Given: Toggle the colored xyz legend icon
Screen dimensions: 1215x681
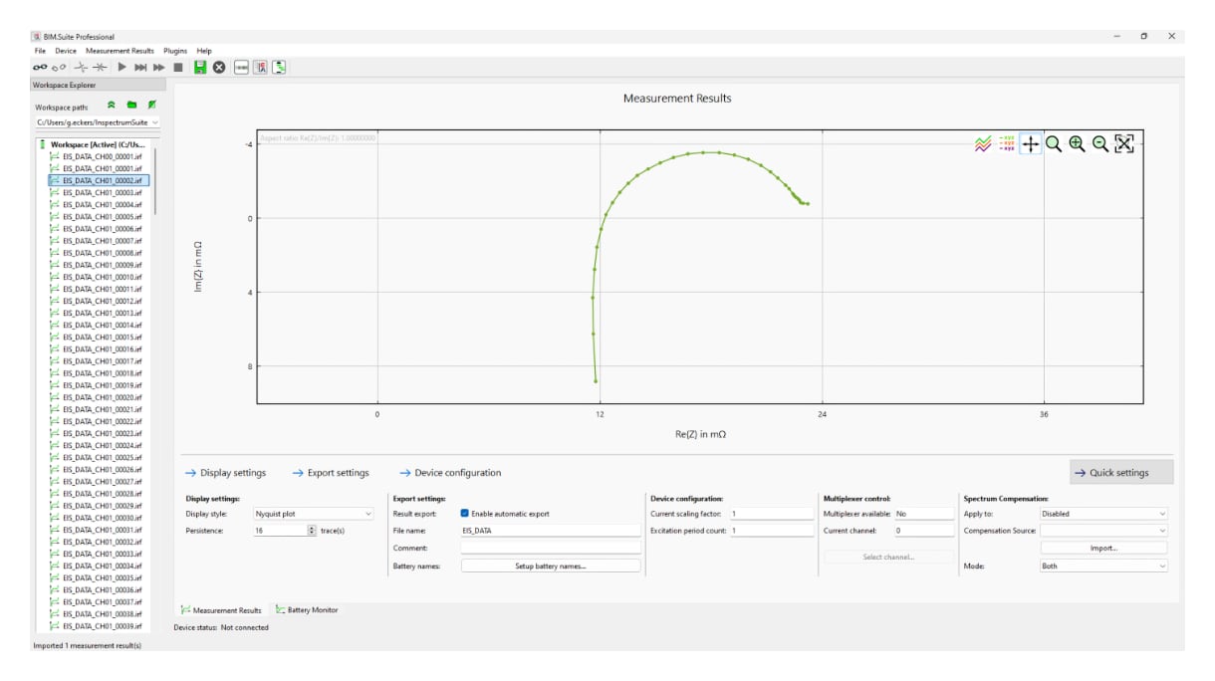Looking at the screenshot, I should pos(1007,143).
